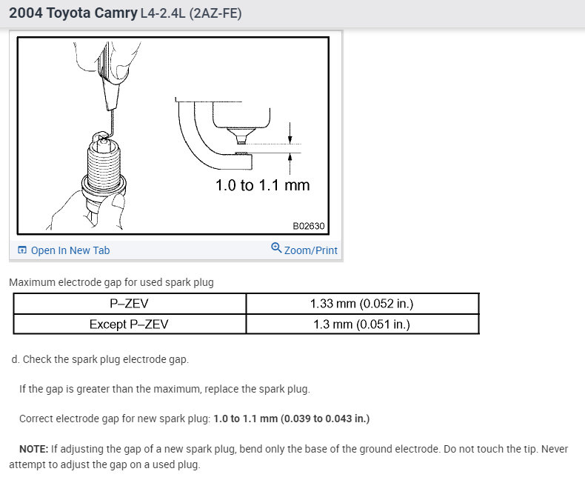Click the 1.3 mm (0.051 in.) cell
Screen dimensions: 585x500
362,324
